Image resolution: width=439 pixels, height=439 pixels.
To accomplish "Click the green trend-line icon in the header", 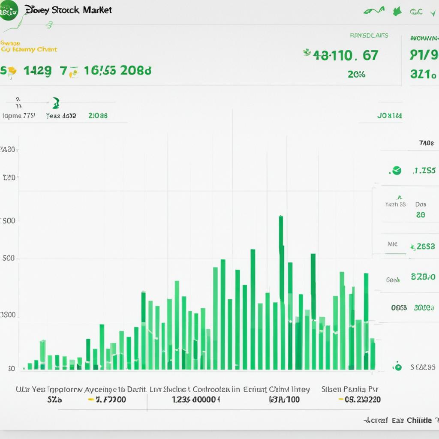I will 374,11.
